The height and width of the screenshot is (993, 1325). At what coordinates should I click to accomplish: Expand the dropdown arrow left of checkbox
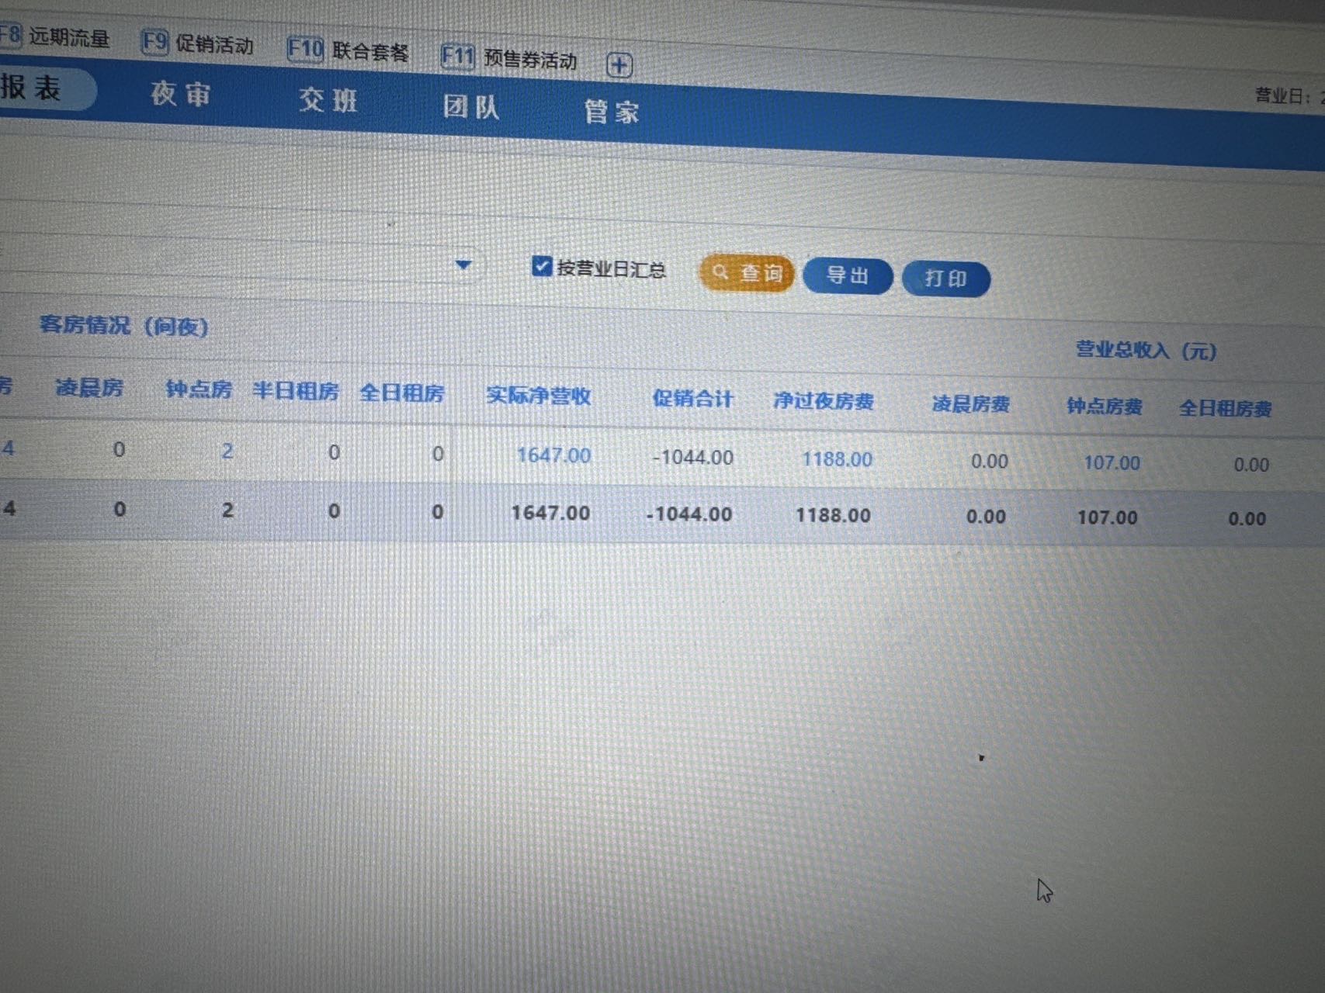coord(463,265)
